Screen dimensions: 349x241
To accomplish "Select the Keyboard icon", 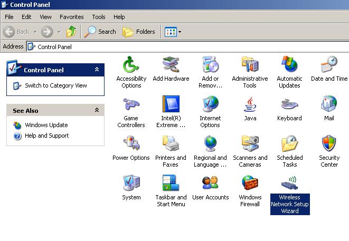I will [x=289, y=104].
